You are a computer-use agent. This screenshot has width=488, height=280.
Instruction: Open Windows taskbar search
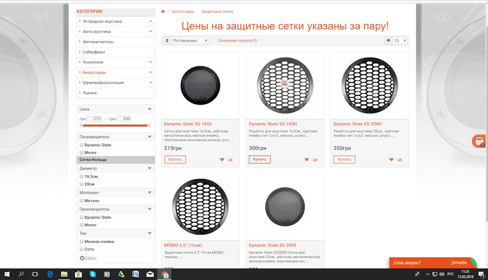21,274
